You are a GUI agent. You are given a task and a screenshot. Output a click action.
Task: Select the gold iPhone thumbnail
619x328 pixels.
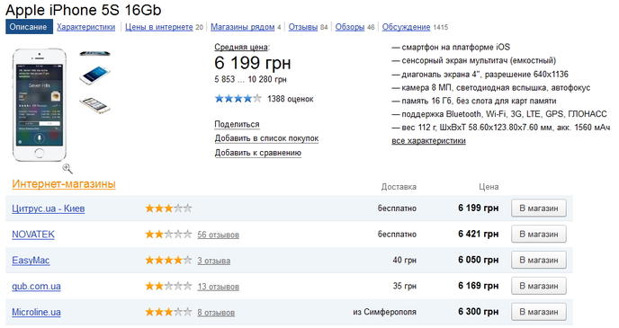click(x=94, y=105)
